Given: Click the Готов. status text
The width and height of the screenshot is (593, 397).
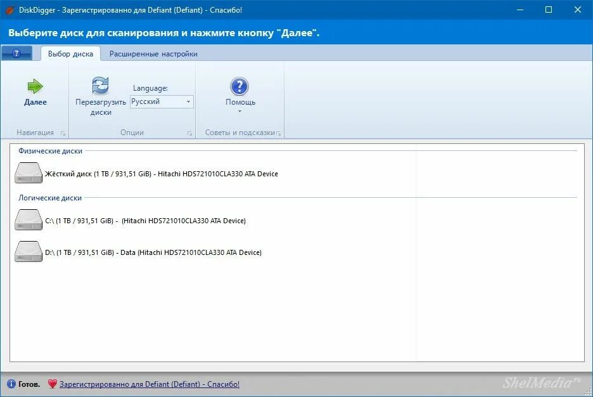Looking at the screenshot, I should pos(29,384).
